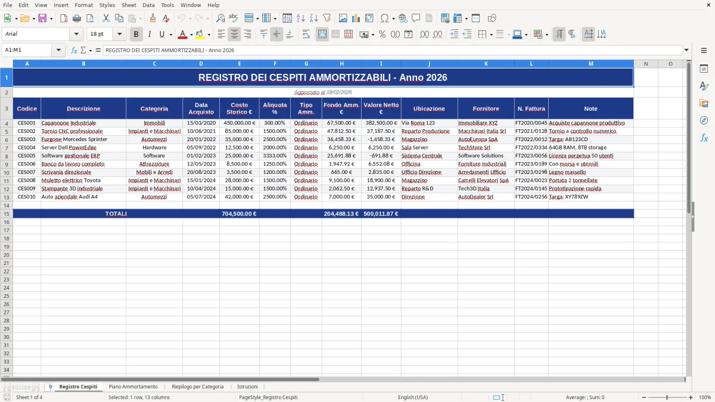Image resolution: width=715 pixels, height=402 pixels.
Task: Select the Riepilogo per Categoria sheet
Action: 198,387
